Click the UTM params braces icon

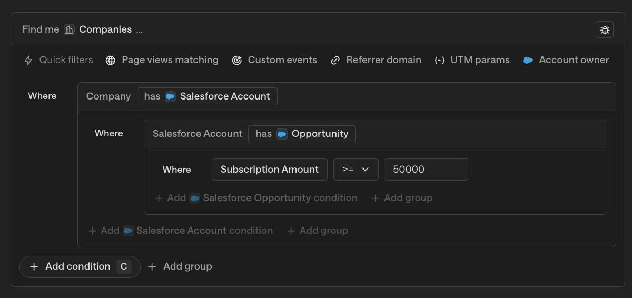pyautogui.click(x=440, y=60)
